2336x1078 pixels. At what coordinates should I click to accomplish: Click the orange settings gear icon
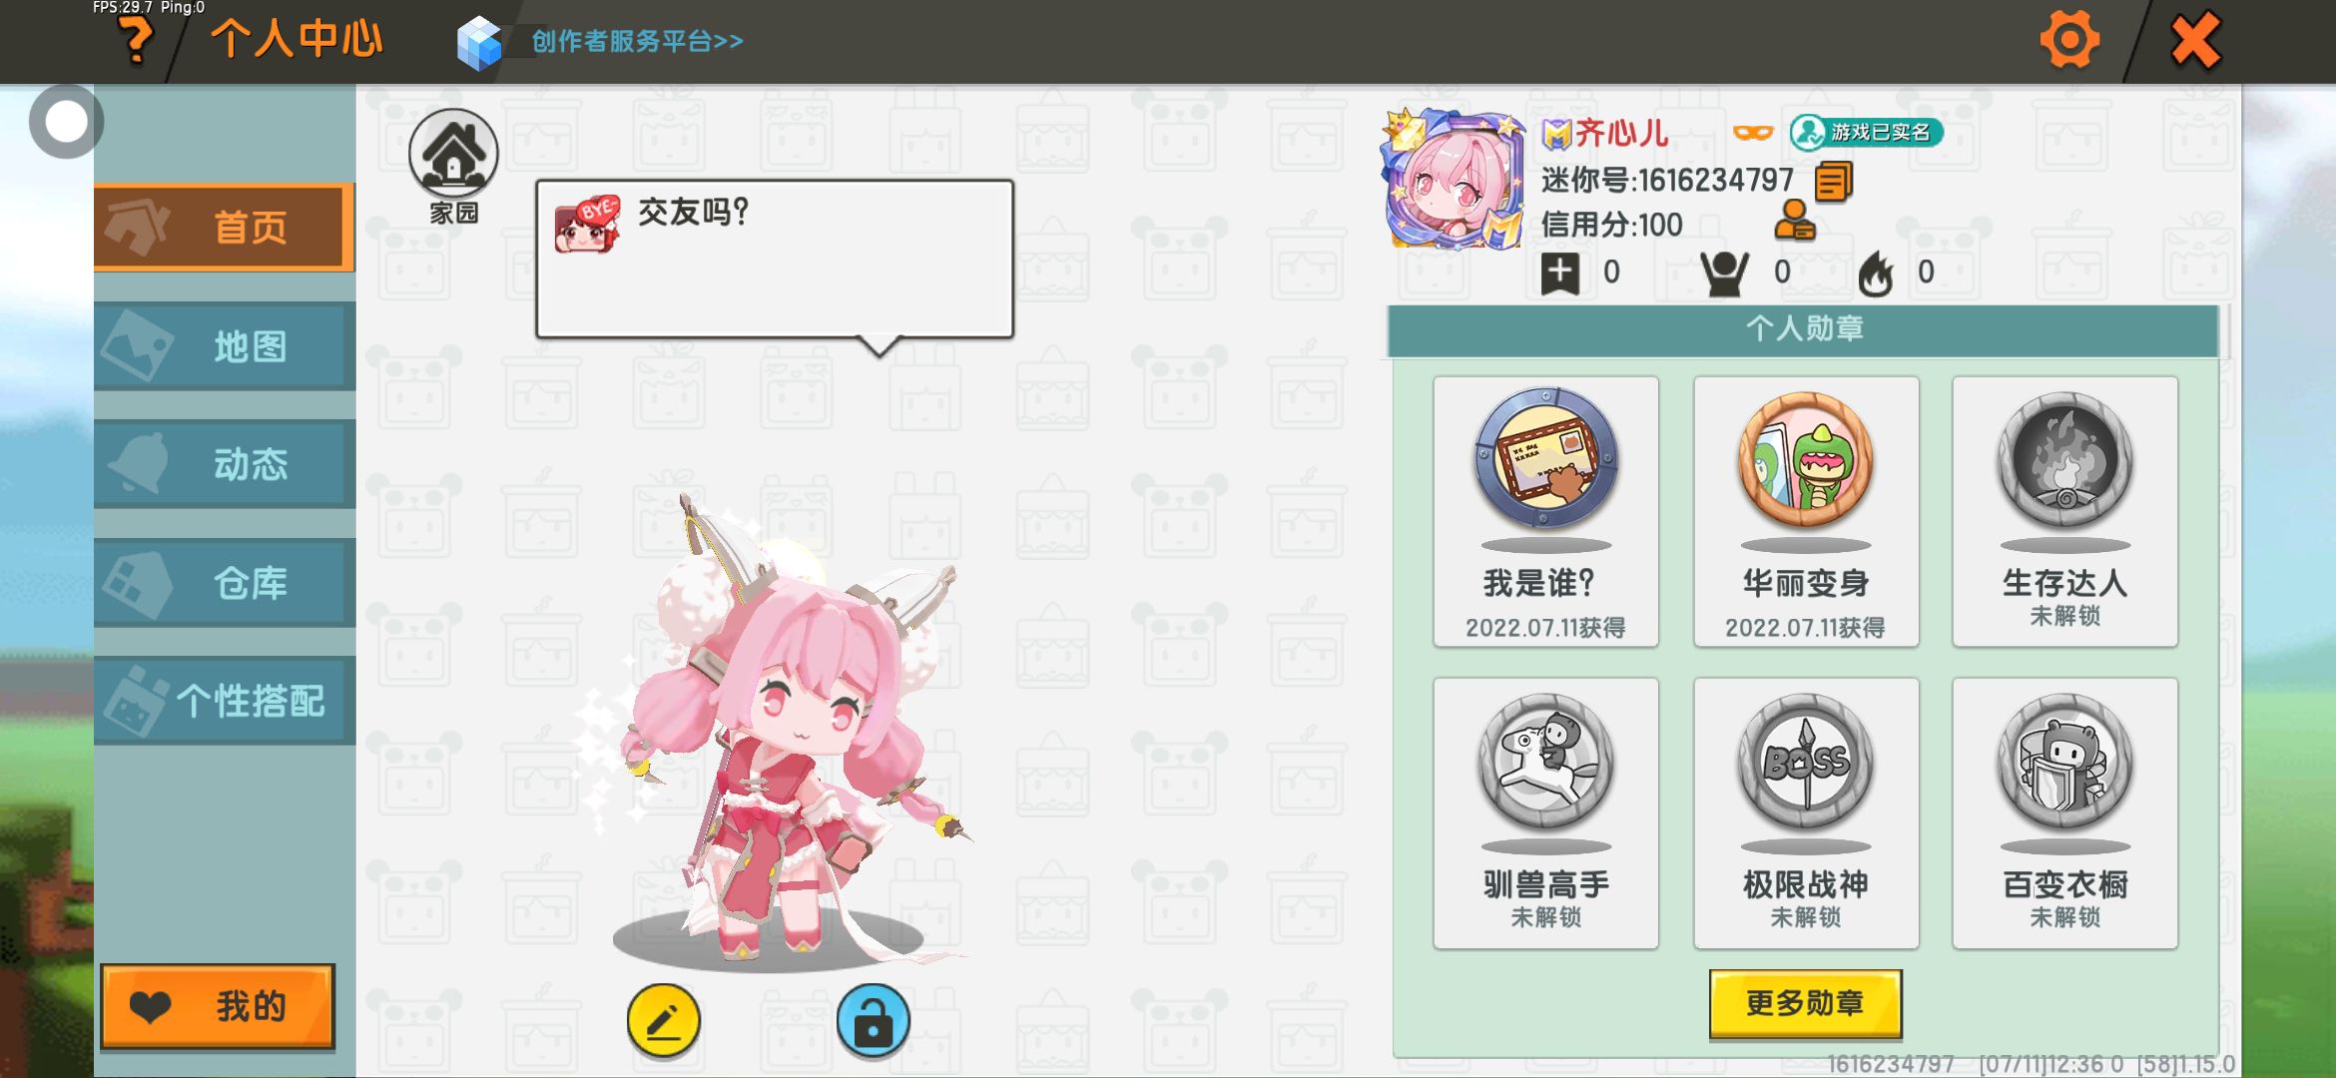pos(2069,41)
